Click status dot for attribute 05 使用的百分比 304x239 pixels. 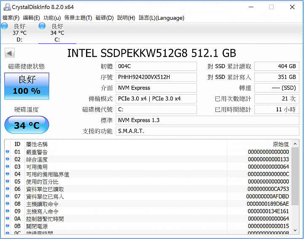pyautogui.click(x=8, y=181)
